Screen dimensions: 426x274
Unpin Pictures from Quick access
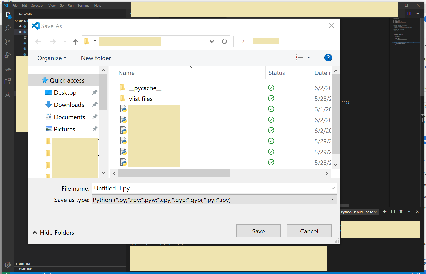[x=94, y=129]
